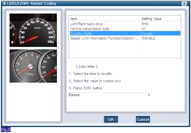
Task: Click the tachometer gauge thumbnail image
Action: 33,66
